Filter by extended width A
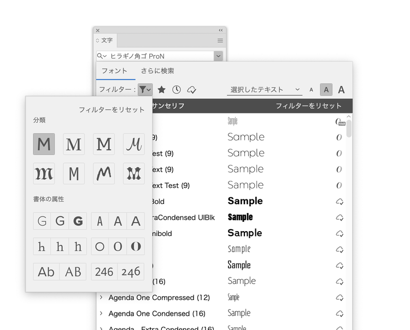This screenshot has width=410, height=330. coord(136,221)
